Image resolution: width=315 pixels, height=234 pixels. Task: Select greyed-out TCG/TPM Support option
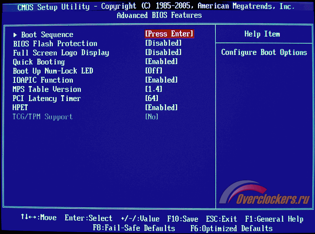click(x=43, y=117)
